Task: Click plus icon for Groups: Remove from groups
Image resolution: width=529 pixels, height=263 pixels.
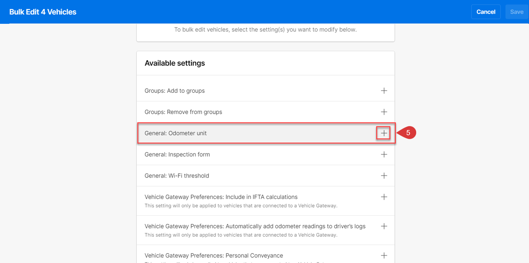Action: click(384, 112)
